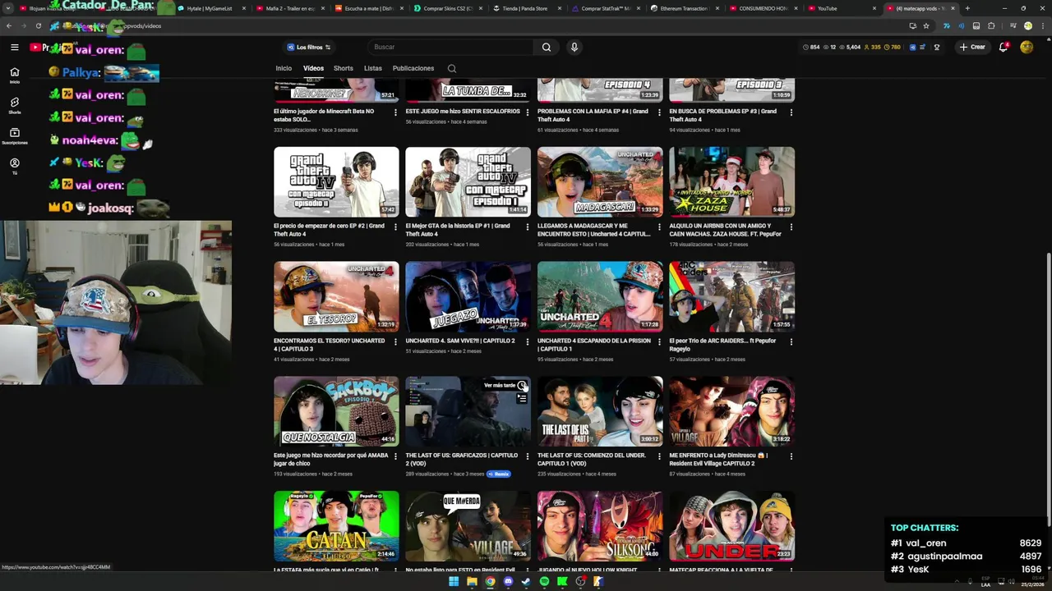Image resolution: width=1052 pixels, height=591 pixels.
Task: Bookmark this page with the star icon
Action: [x=926, y=25]
